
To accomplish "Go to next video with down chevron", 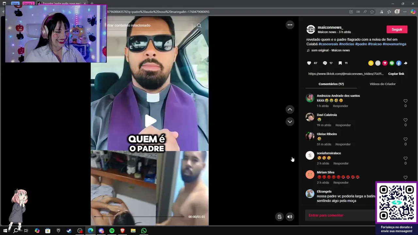I will click(290, 122).
